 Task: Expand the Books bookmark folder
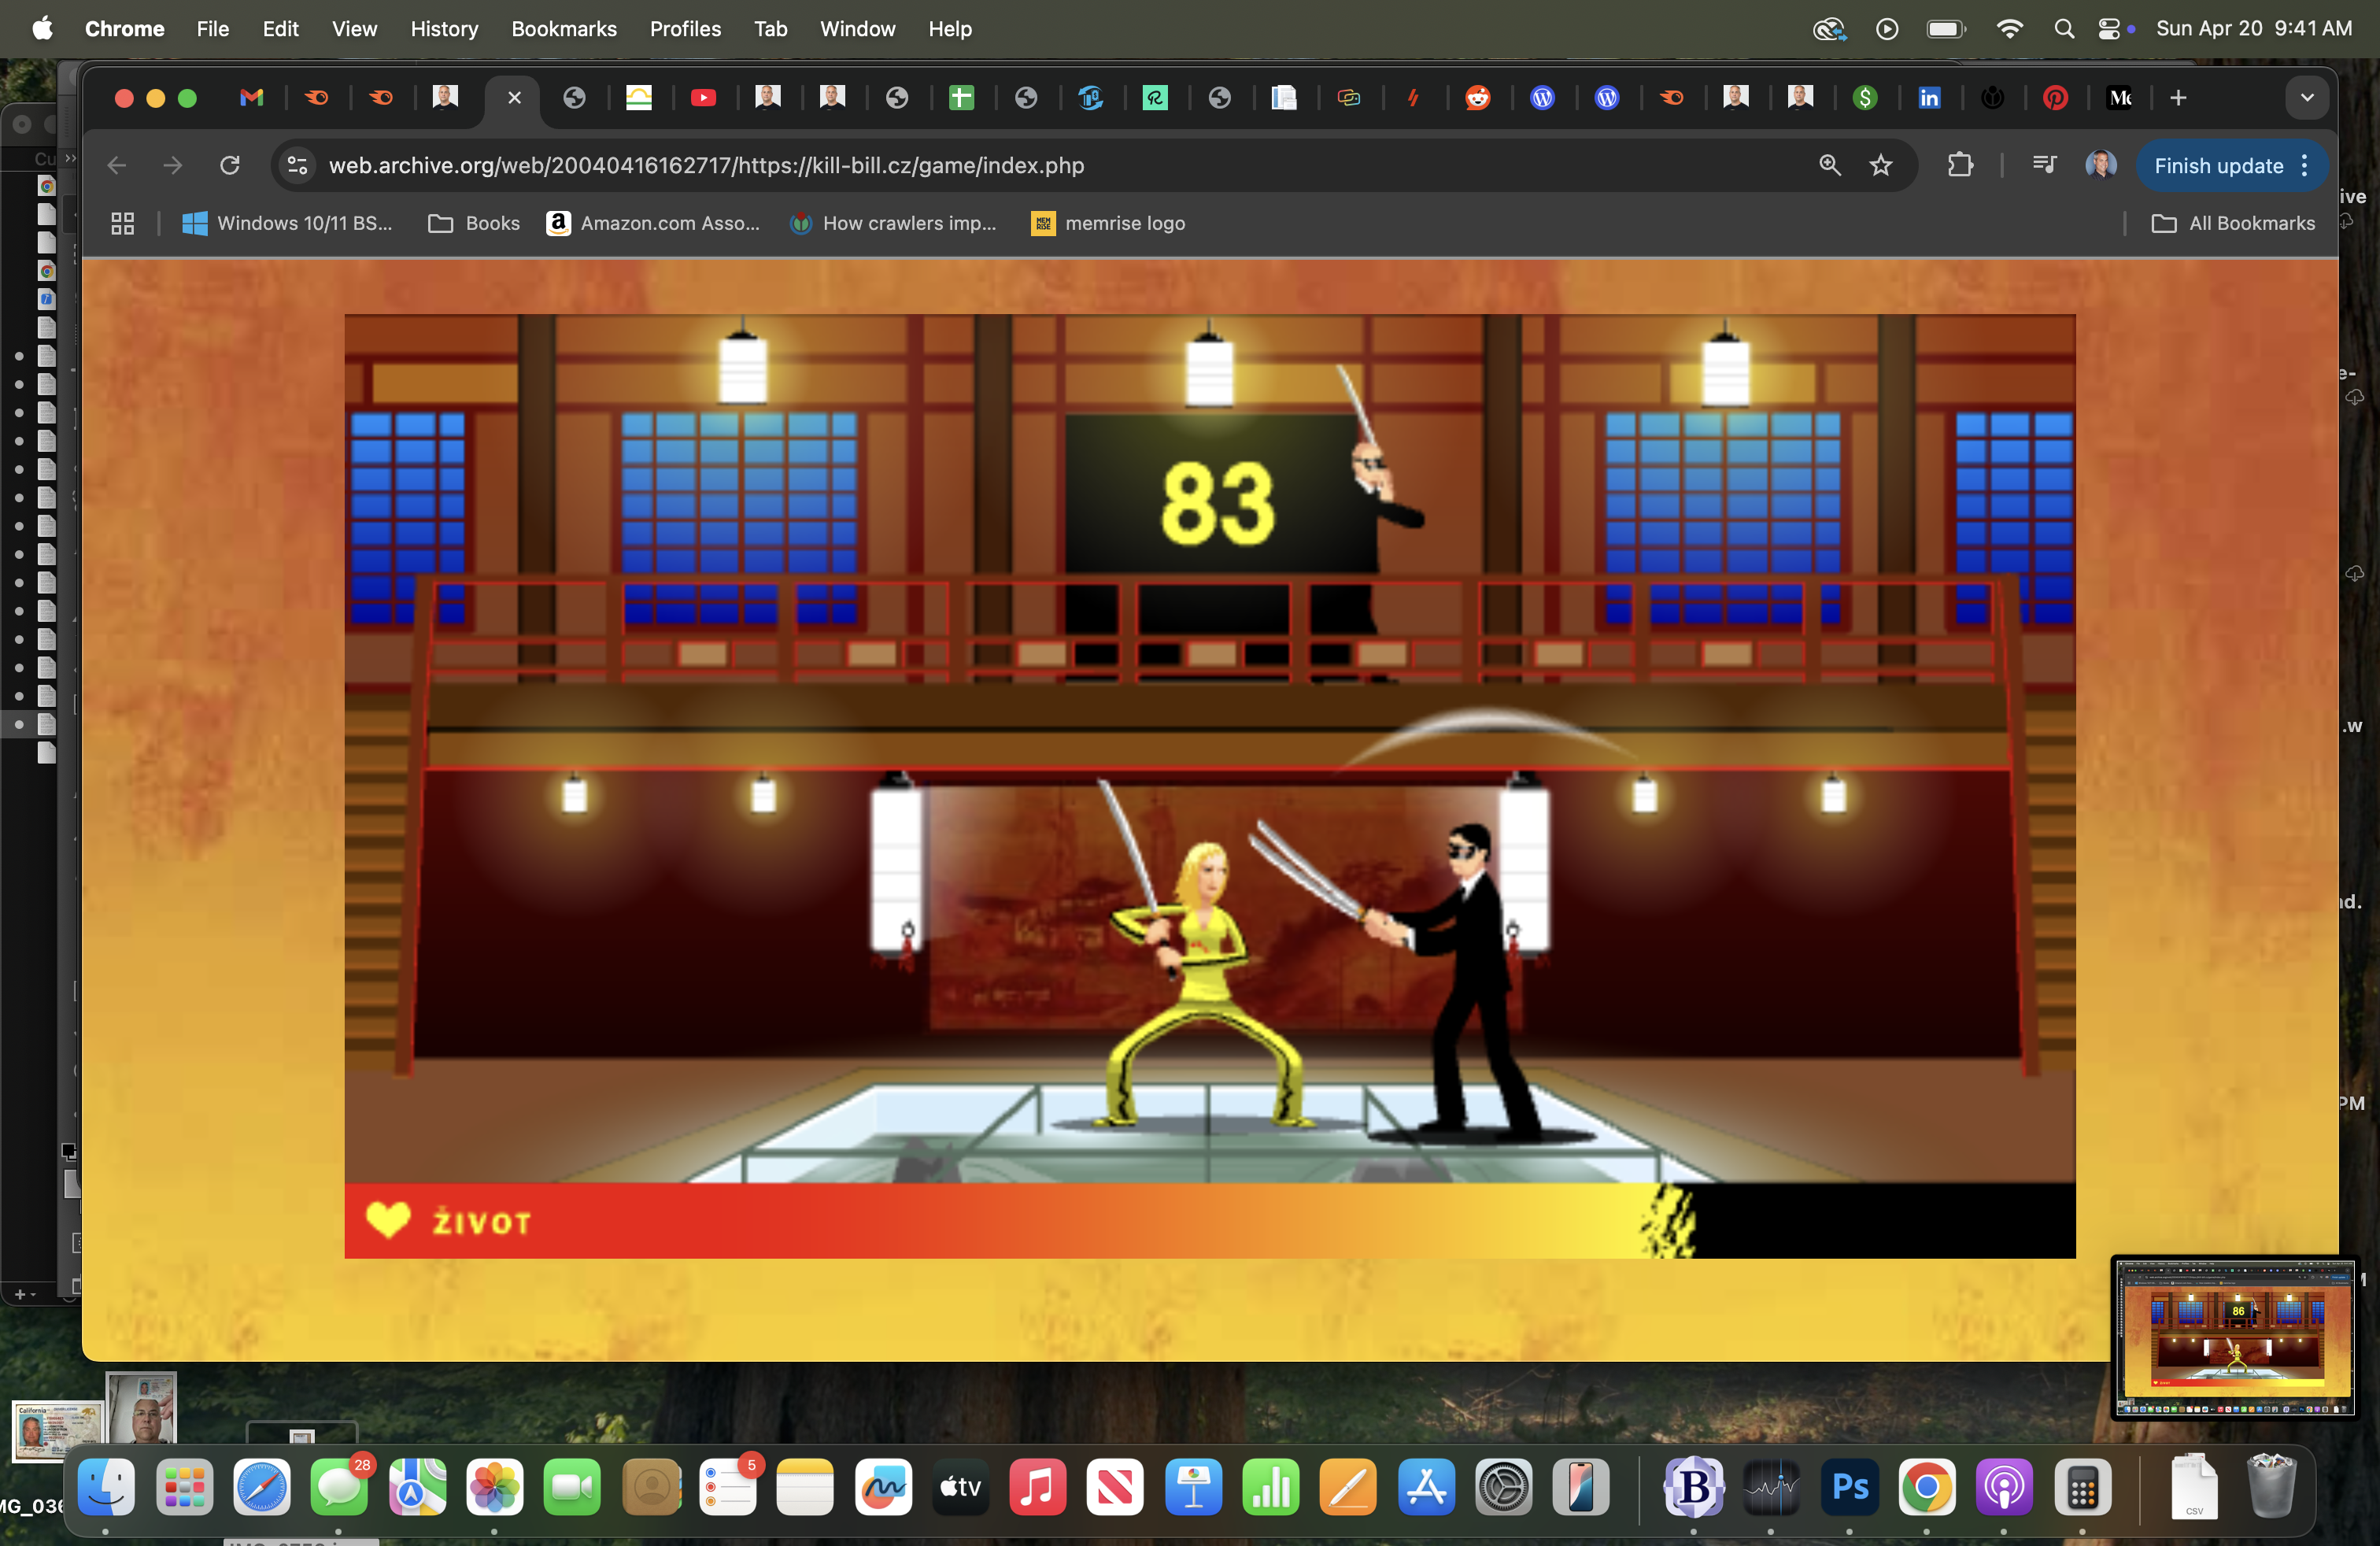474,223
